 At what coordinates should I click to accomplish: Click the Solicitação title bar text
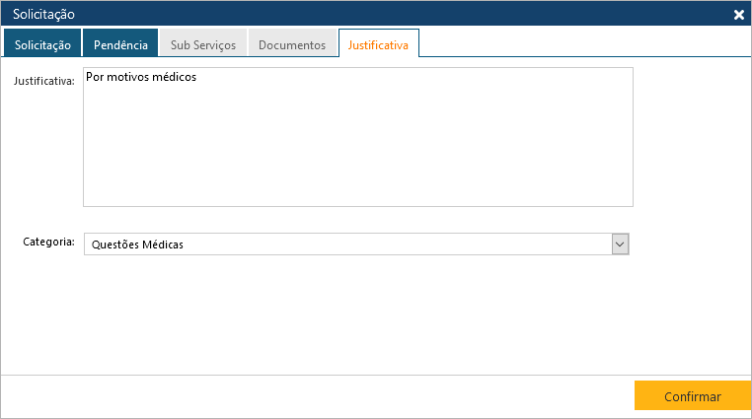(x=43, y=15)
